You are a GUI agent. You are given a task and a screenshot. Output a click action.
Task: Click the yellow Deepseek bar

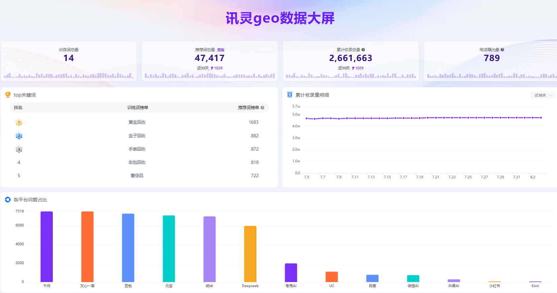[250, 254]
